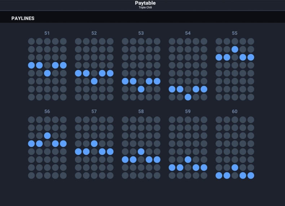Click the payline 51 diagram

pyautogui.click(x=47, y=69)
